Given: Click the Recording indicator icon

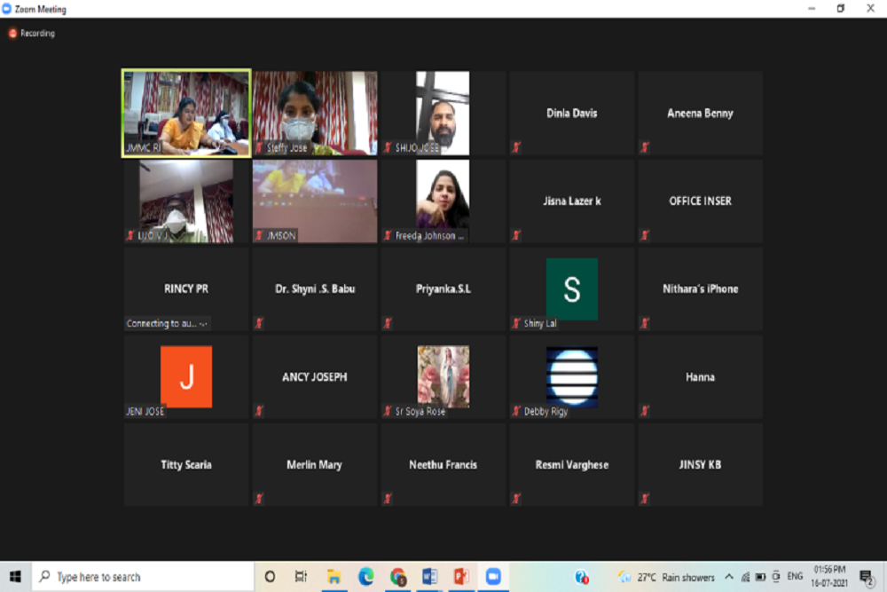Looking at the screenshot, I should coord(12,34).
